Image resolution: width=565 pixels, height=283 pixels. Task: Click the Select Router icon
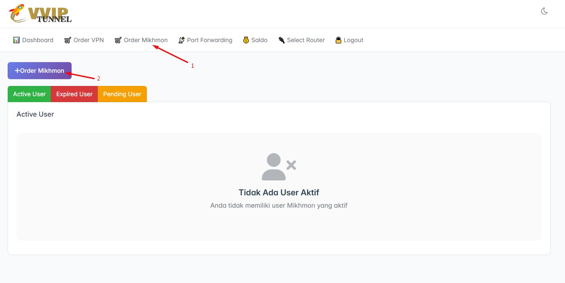(282, 40)
